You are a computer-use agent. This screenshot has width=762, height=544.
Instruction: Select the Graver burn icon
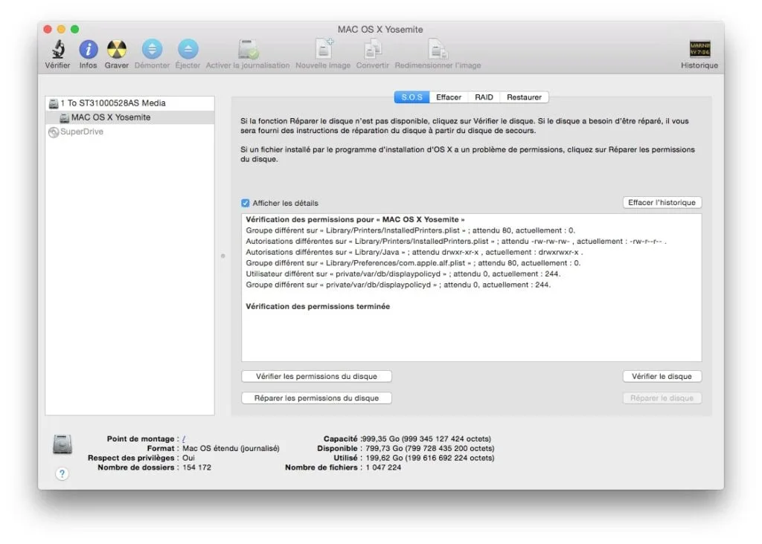point(117,49)
